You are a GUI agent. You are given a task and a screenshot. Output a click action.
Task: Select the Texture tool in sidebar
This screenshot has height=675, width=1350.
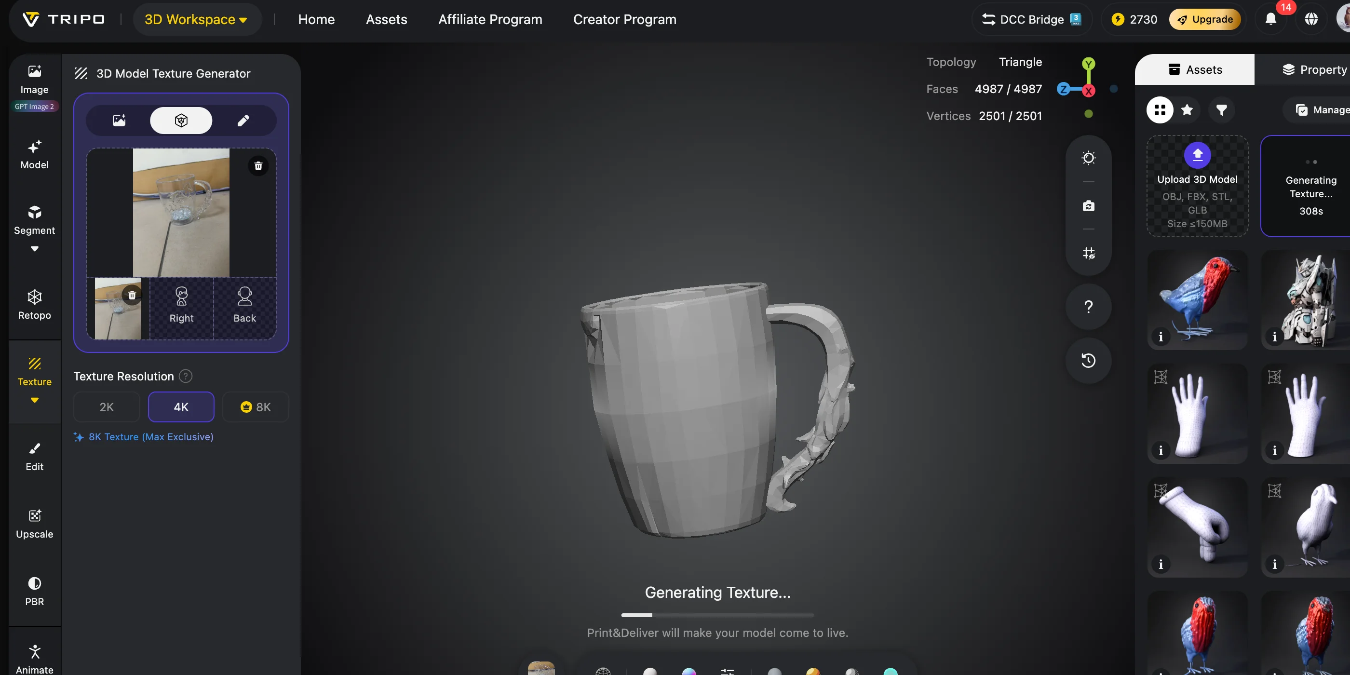35,372
